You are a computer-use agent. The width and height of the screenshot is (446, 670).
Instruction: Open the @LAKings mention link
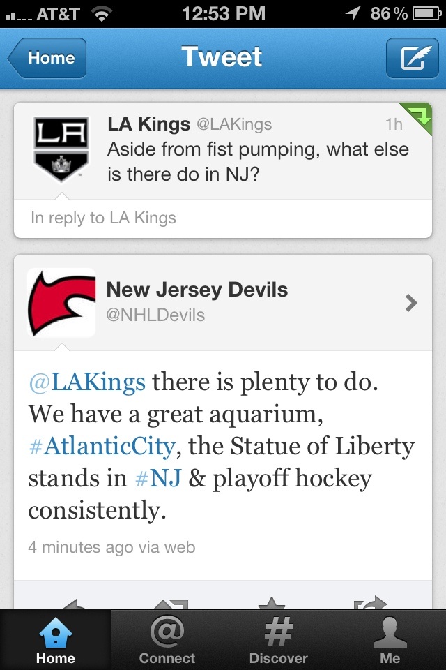click(x=87, y=382)
